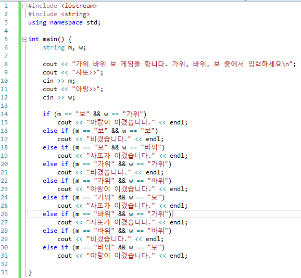
Task: Click the line 30 else if comparing "바위" and "보"
Action: (104, 247)
